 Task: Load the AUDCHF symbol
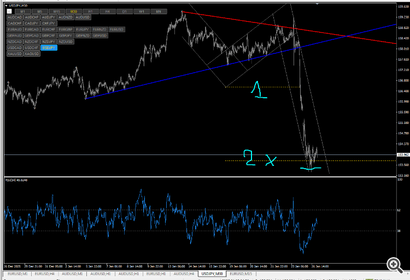[32, 17]
